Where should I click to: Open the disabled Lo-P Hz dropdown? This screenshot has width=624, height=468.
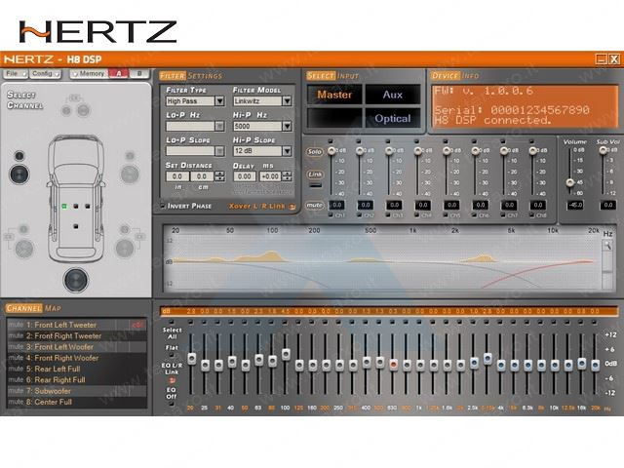pos(195,126)
